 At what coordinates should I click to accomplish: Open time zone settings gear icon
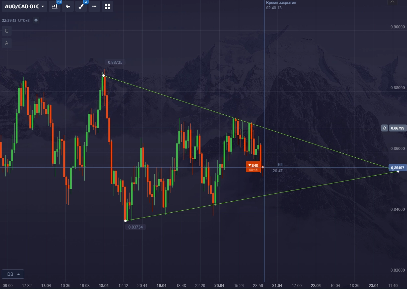[36, 21]
